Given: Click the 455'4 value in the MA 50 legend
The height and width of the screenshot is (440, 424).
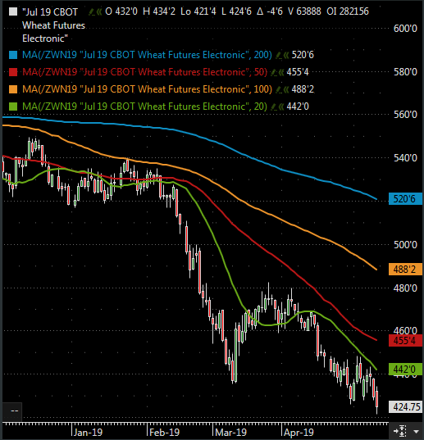Looking at the screenshot, I should pos(298,72).
